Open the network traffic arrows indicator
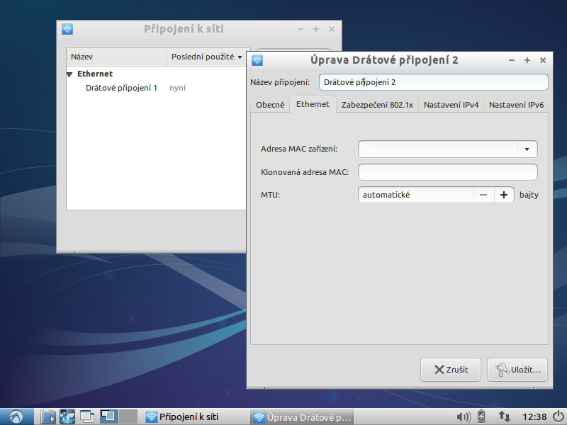Screen dimensions: 567x425 pyautogui.click(x=504, y=416)
